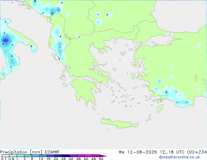Click the Precipitation [mm] title label
207x160 pixels.
[x=21, y=152]
